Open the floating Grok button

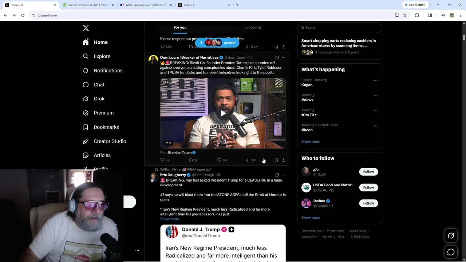[x=451, y=236]
